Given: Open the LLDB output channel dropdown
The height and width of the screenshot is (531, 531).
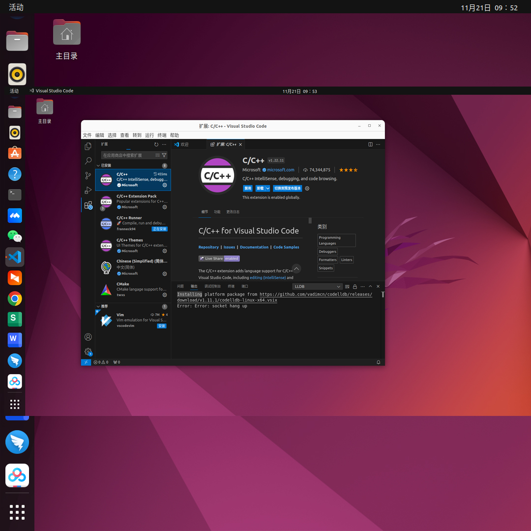Looking at the screenshot, I should pos(317,287).
